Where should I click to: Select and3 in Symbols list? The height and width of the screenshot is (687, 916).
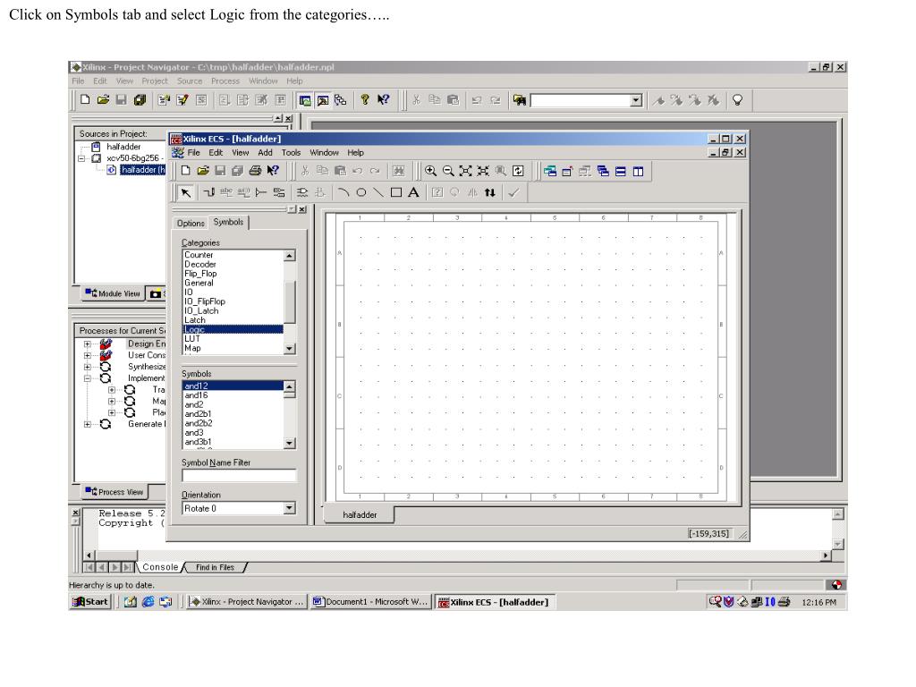click(233, 432)
